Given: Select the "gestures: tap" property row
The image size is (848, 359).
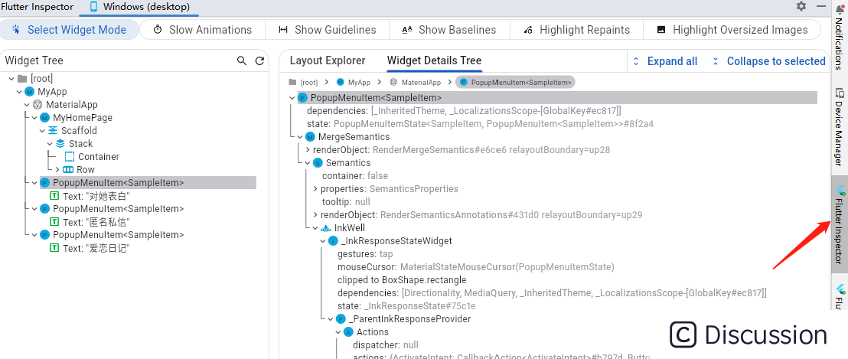Looking at the screenshot, I should click(365, 253).
